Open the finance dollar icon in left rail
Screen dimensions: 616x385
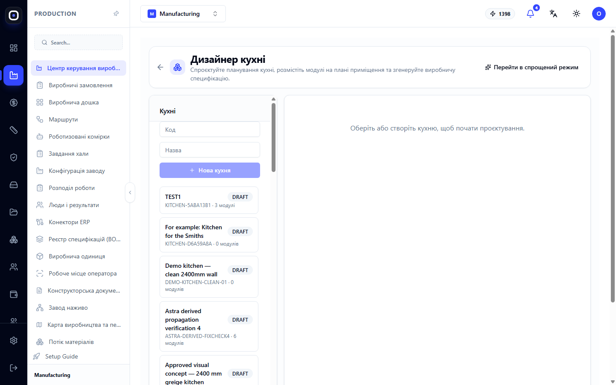pos(14,103)
